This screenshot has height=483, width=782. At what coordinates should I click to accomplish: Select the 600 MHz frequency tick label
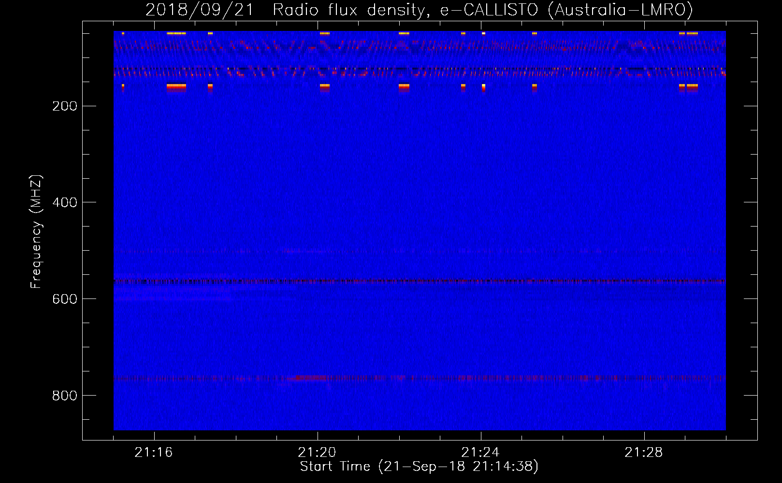coord(65,299)
